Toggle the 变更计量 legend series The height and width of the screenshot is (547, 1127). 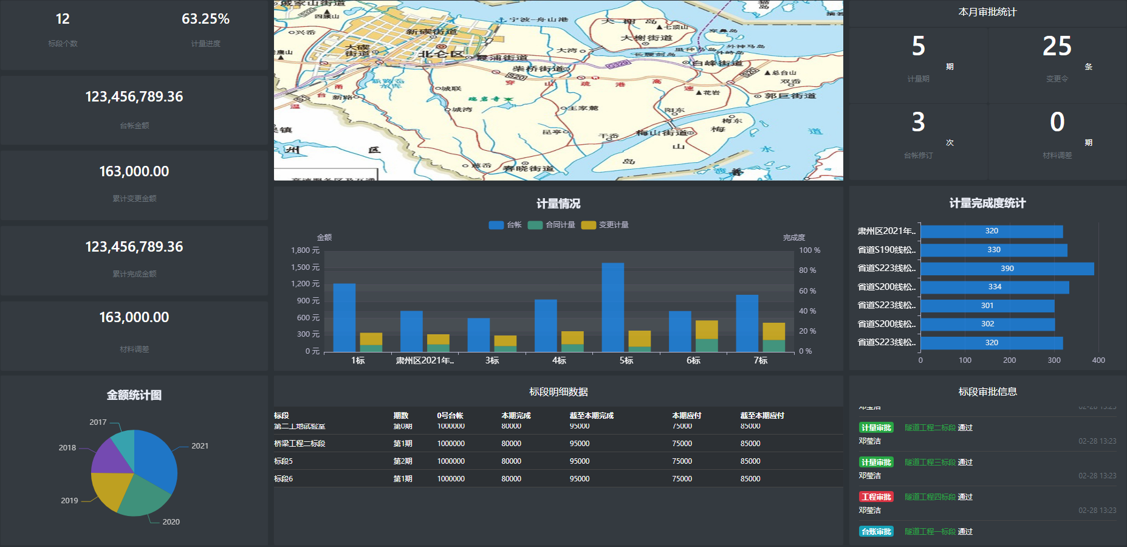pyautogui.click(x=605, y=225)
